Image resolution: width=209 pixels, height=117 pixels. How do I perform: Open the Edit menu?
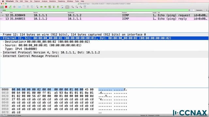[x=21, y=1]
